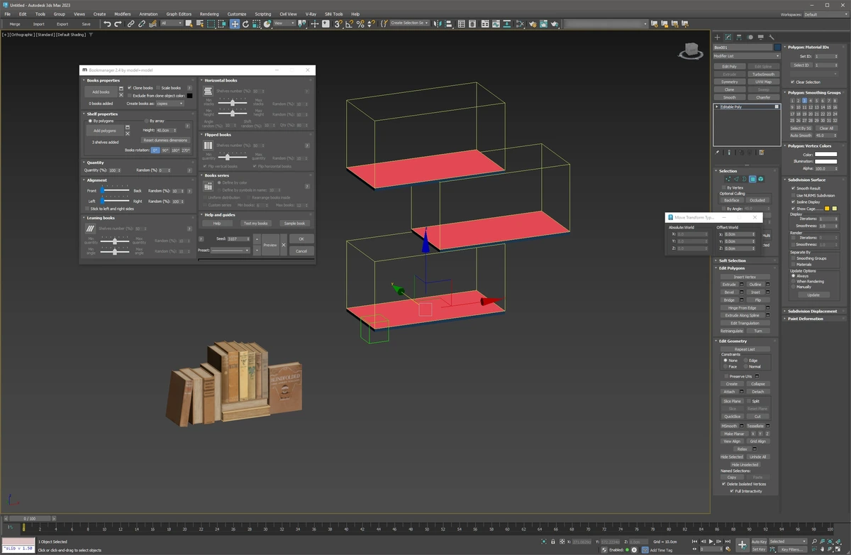Expand the Paint Deformation rollout
This screenshot has width=851, height=555.
click(x=806, y=319)
